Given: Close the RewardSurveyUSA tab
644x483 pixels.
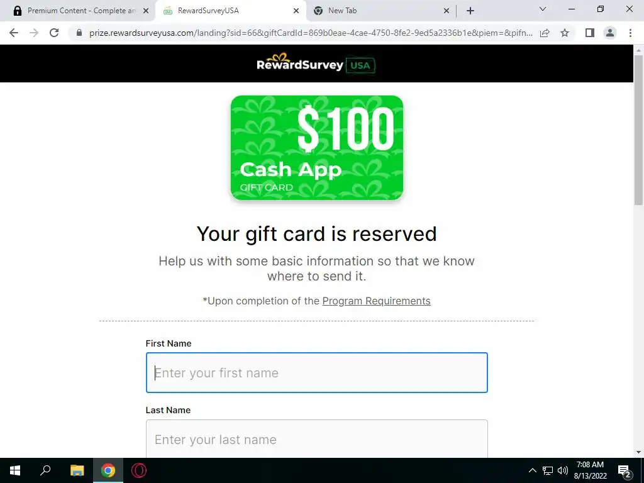Looking at the screenshot, I should [296, 11].
